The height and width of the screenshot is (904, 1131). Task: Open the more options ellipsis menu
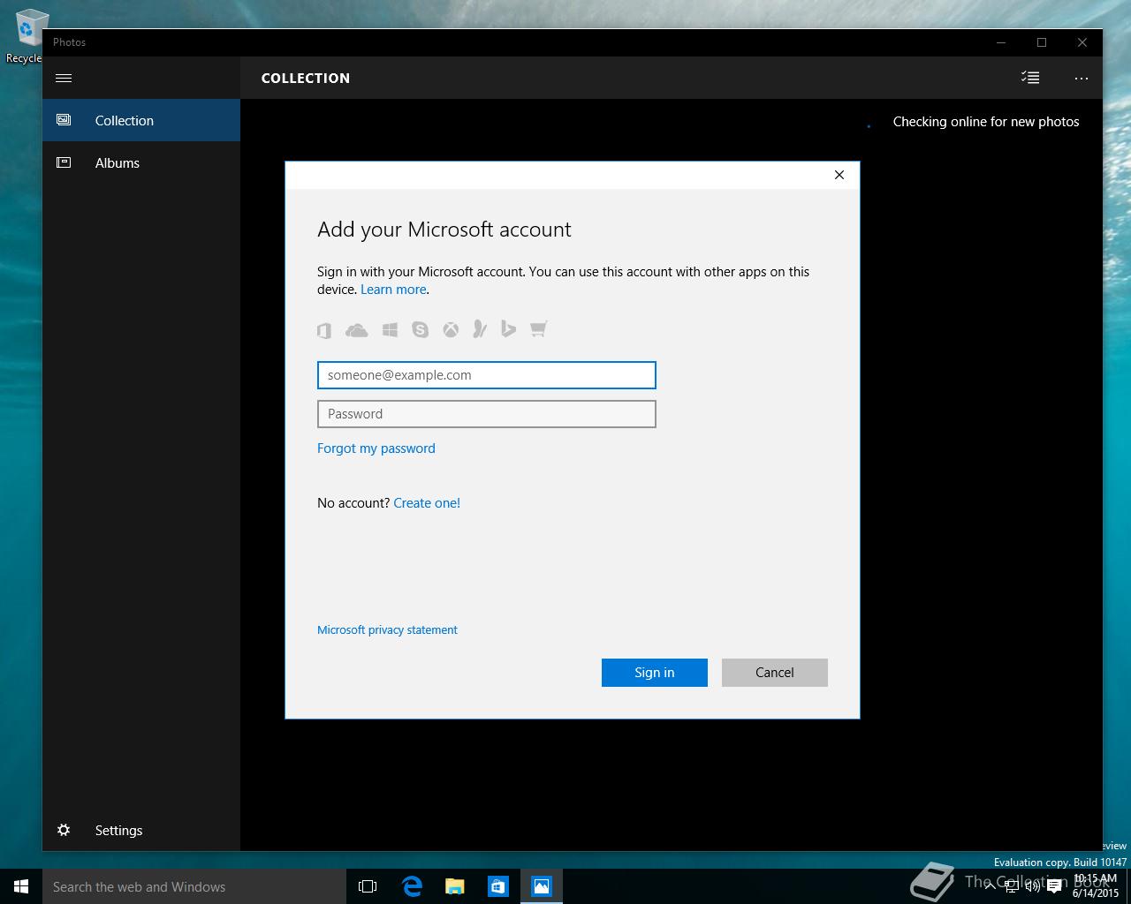click(x=1082, y=78)
